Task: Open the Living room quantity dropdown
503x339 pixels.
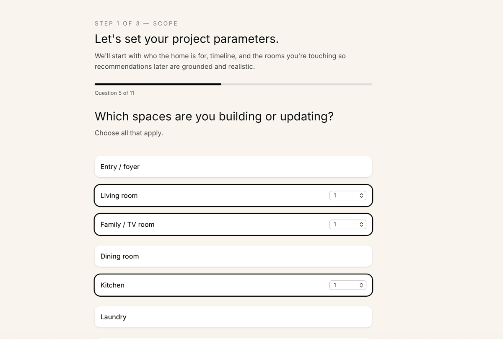Action: [x=347, y=196]
